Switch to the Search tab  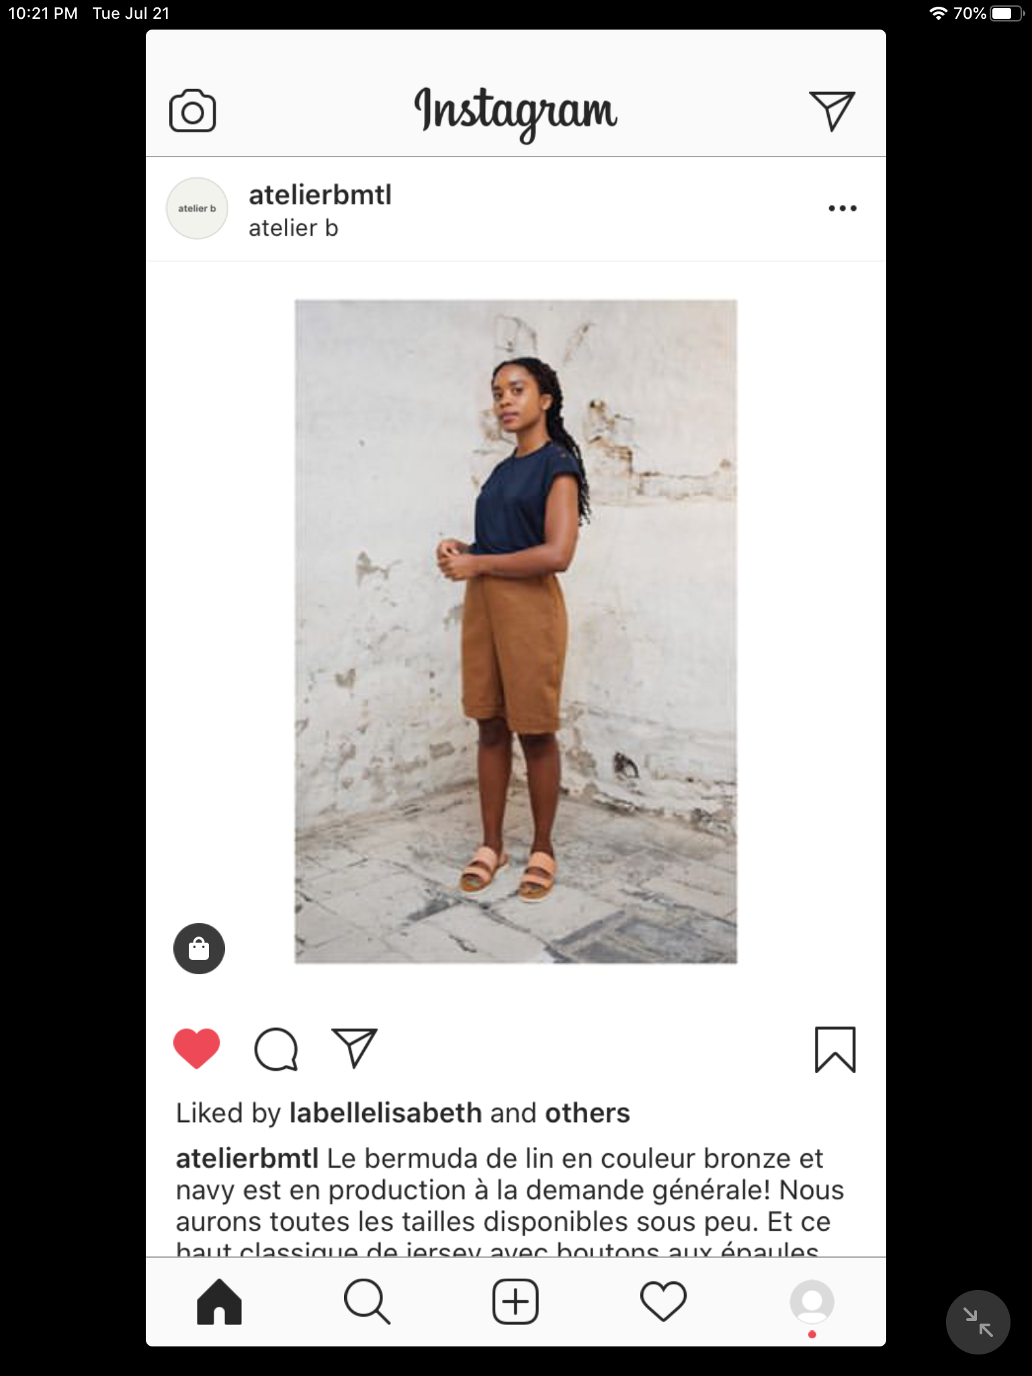[x=367, y=1302]
